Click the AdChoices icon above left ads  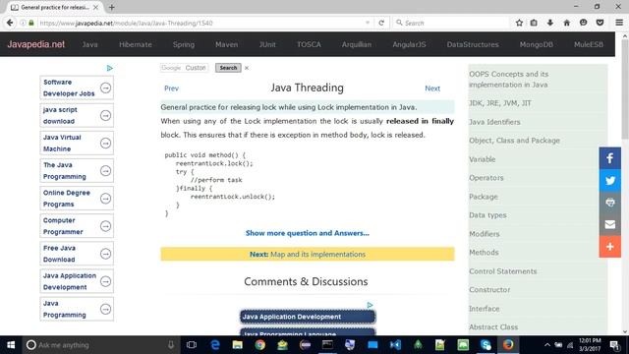[109, 68]
